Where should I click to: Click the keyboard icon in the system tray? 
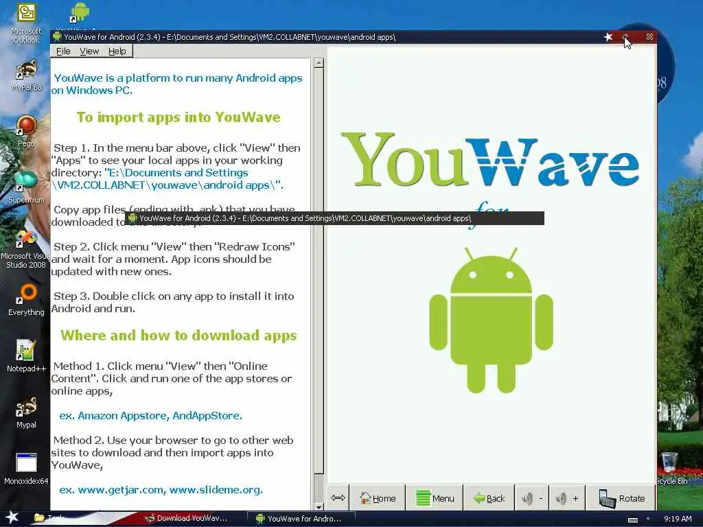pos(632,519)
